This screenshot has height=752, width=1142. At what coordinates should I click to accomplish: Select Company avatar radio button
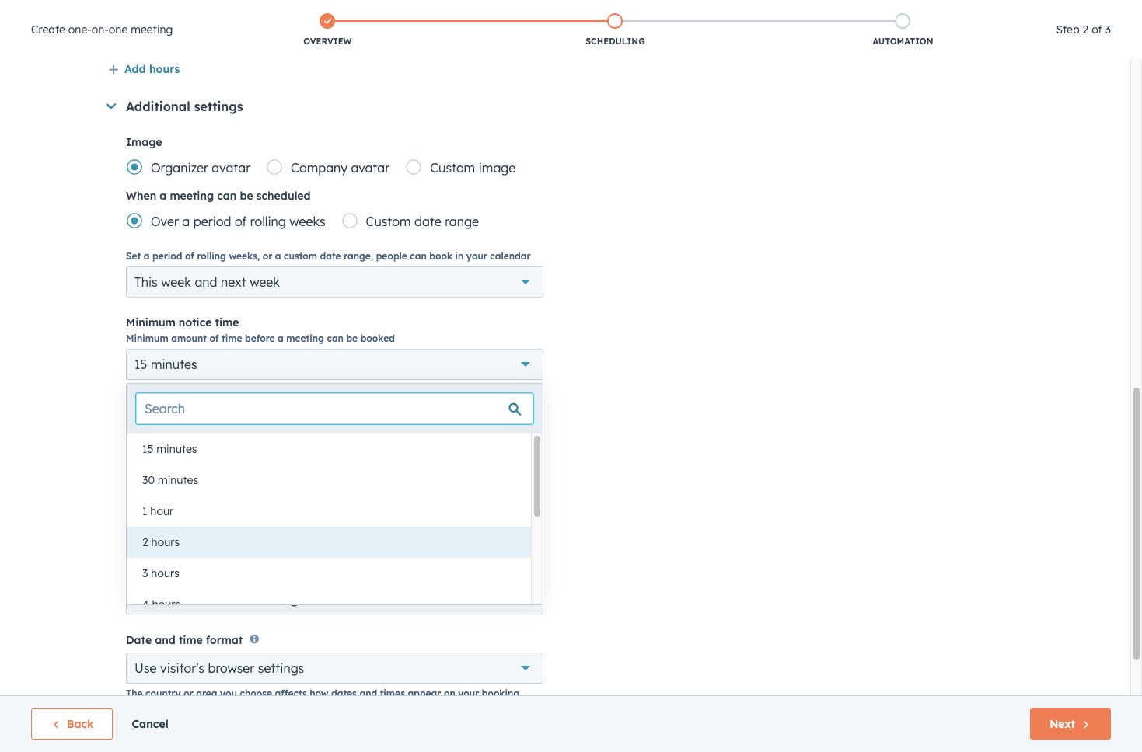pos(274,167)
